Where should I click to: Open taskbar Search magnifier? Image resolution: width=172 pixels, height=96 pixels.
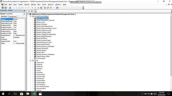pyautogui.click(x=9, y=94)
